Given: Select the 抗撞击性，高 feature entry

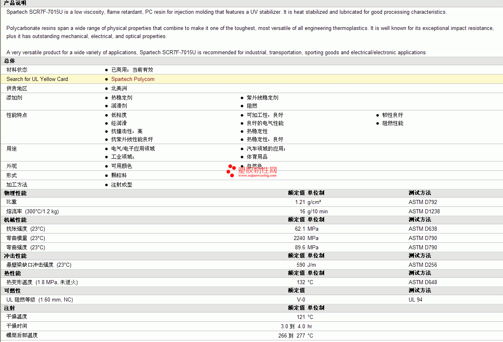Looking at the screenshot, I should point(127,132).
